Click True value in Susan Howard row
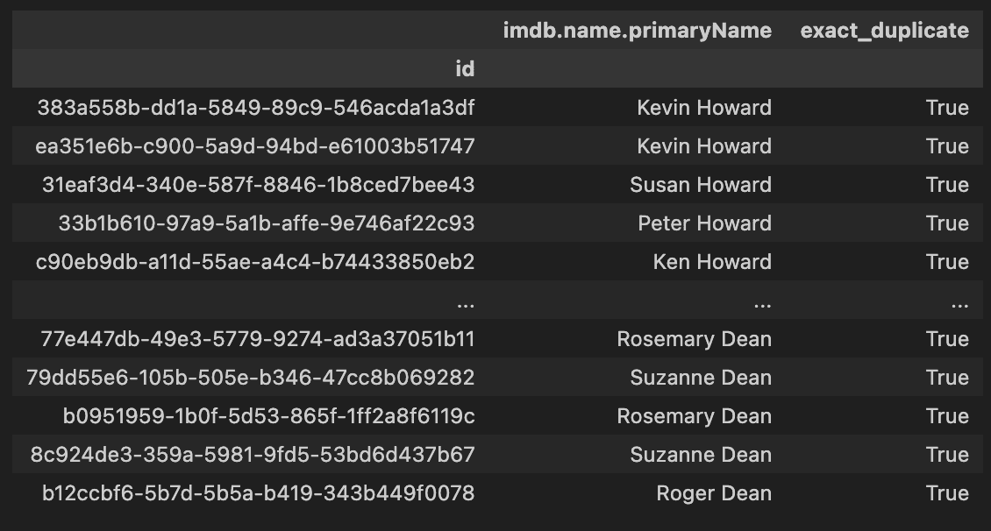This screenshot has height=531, width=991. (x=947, y=184)
